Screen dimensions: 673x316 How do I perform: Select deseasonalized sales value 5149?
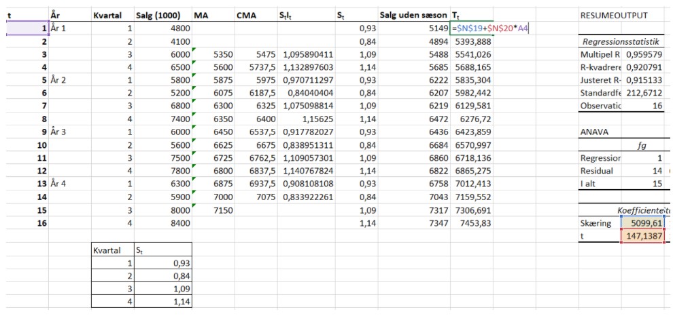[414, 28]
